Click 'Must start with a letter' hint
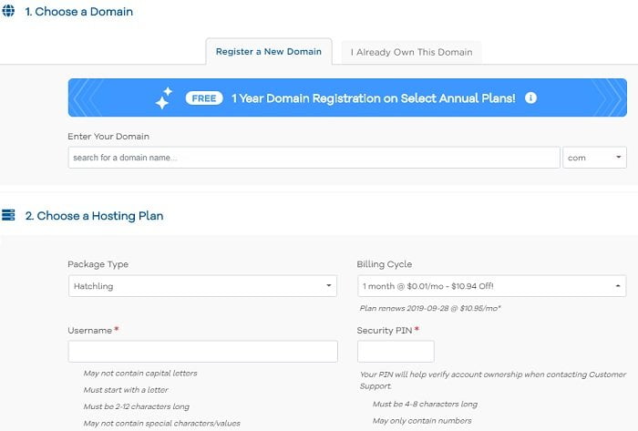This screenshot has height=431, width=638. [126, 390]
